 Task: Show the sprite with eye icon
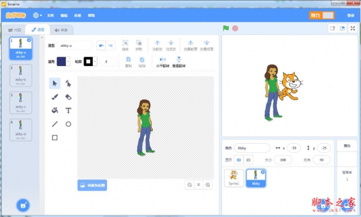[239, 160]
